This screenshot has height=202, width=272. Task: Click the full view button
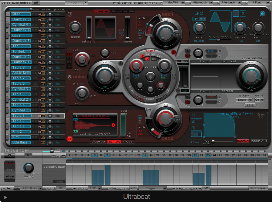click(258, 188)
